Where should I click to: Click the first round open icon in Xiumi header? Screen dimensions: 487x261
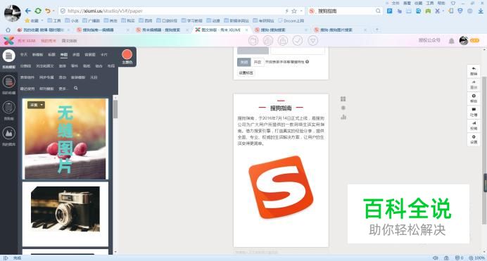coord(253,41)
